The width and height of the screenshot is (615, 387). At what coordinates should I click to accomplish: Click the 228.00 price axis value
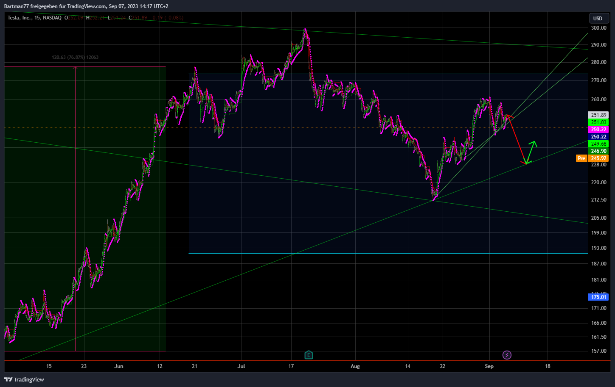[599, 165]
